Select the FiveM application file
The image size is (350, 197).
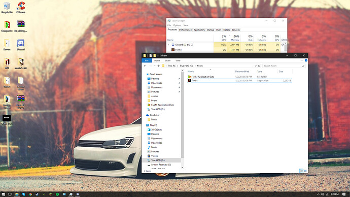tap(239, 80)
